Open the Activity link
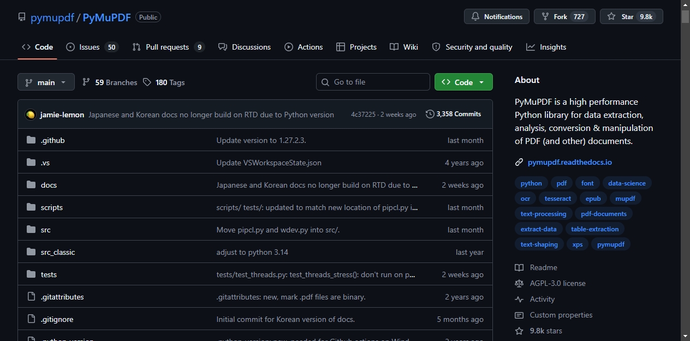This screenshot has width=690, height=341. coord(535,299)
